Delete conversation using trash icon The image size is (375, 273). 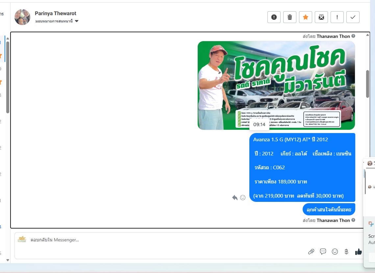(x=289, y=17)
